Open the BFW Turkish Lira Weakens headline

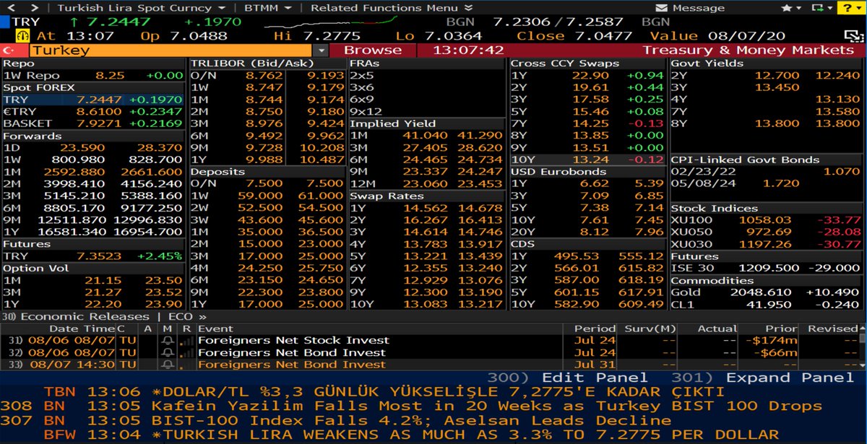point(411,435)
